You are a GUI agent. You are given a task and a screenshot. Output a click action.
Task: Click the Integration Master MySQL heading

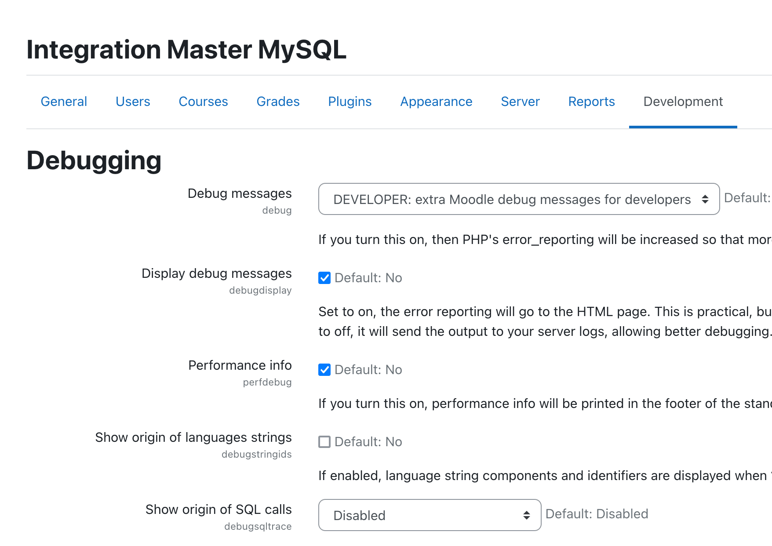pos(186,50)
